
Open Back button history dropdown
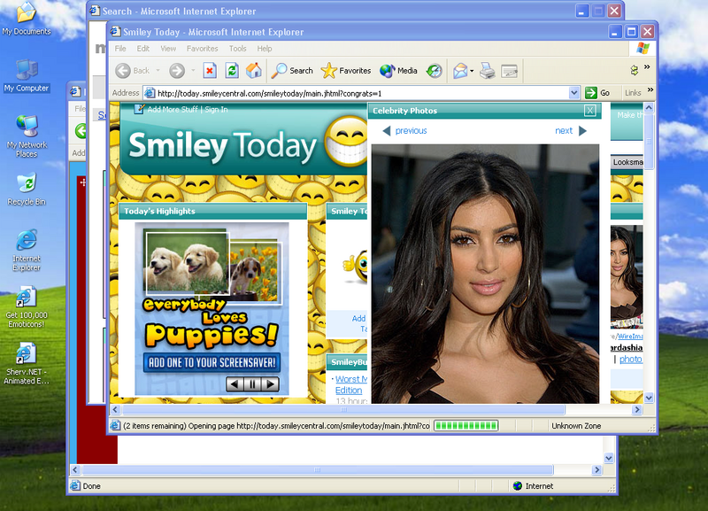point(158,71)
